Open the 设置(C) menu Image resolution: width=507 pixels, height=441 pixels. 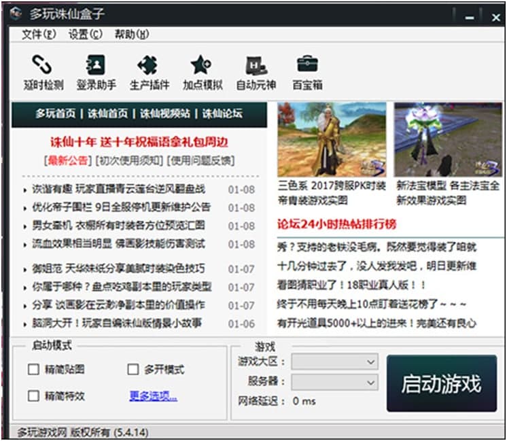point(86,35)
